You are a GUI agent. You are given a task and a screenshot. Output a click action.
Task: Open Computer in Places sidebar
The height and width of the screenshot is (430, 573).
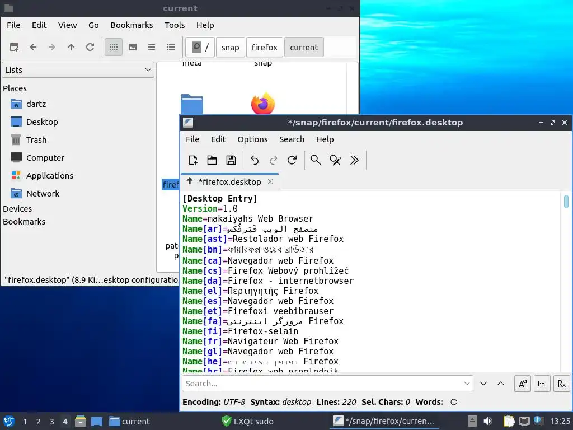(45, 158)
